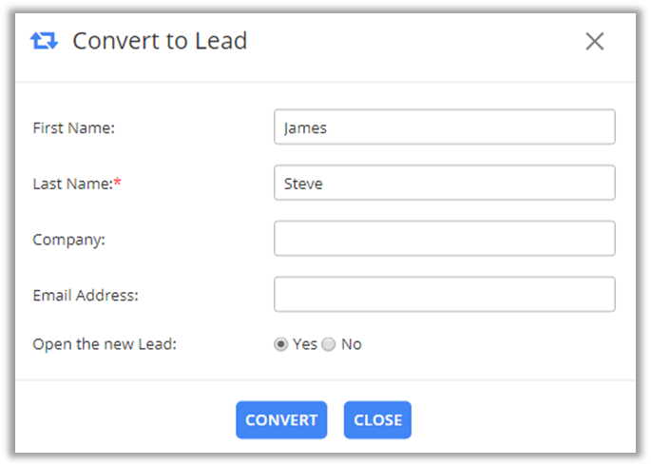Image resolution: width=651 pixels, height=466 pixels.
Task: Select the Email Address text box
Action: (x=444, y=295)
